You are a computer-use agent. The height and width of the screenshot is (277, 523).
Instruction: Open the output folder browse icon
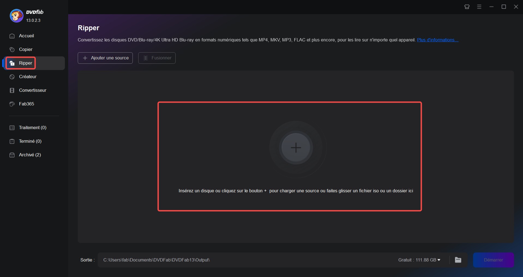458,260
